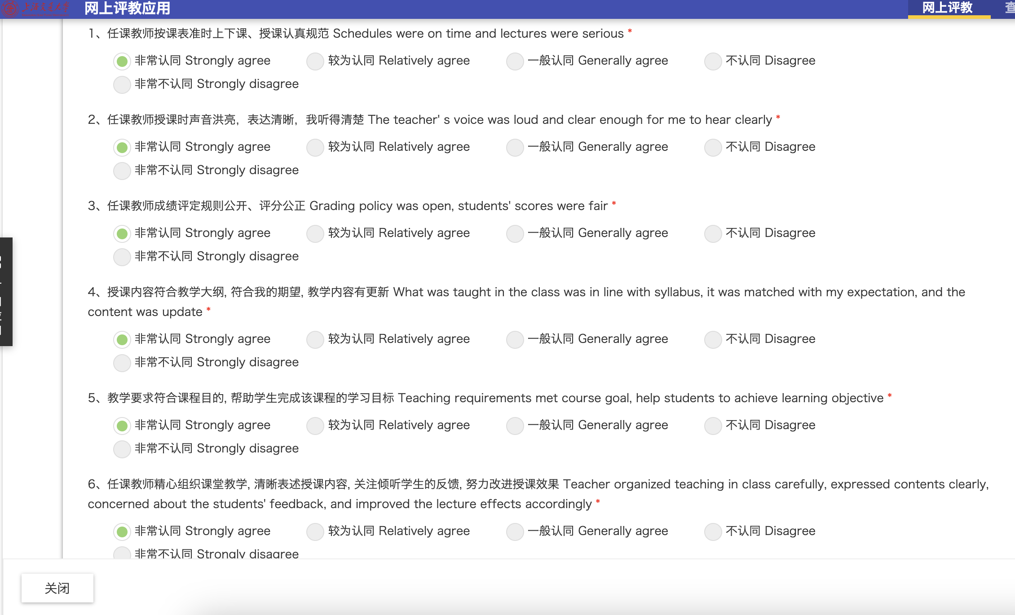
Task: Click the dark side panel on left edge
Action: click(x=6, y=292)
